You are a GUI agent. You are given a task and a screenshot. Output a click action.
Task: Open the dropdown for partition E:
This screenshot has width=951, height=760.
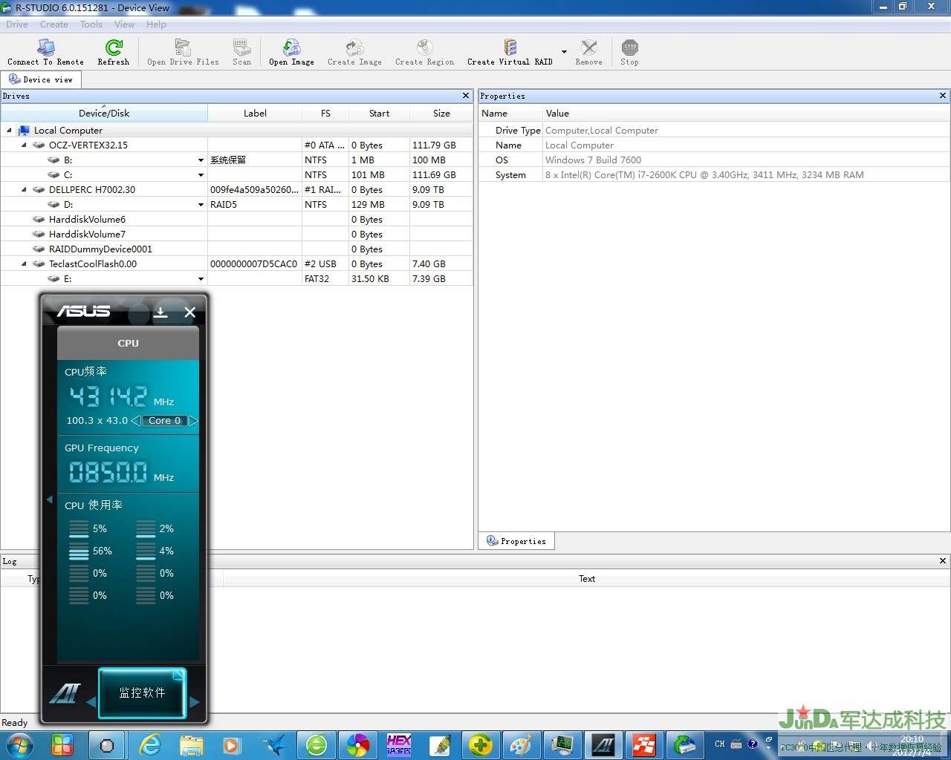tap(201, 279)
